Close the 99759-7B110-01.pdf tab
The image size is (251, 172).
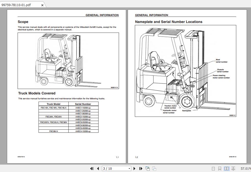pyautogui.click(x=42, y=5)
